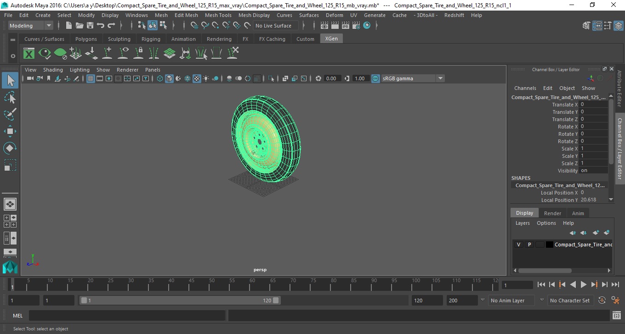Open the viewport Shading menu
The width and height of the screenshot is (625, 334).
pos(53,70)
